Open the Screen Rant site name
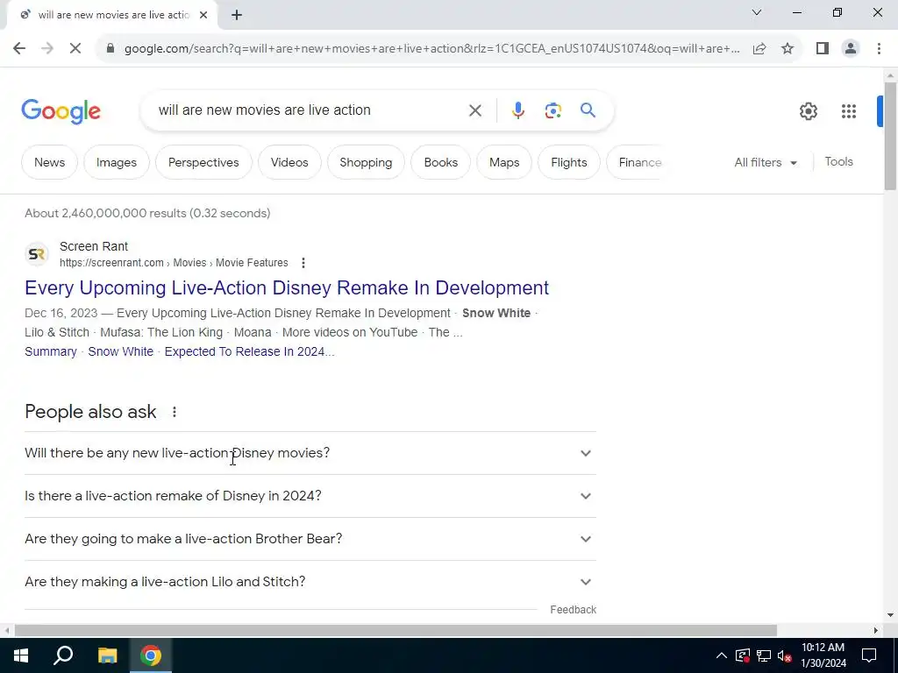 click(x=93, y=246)
